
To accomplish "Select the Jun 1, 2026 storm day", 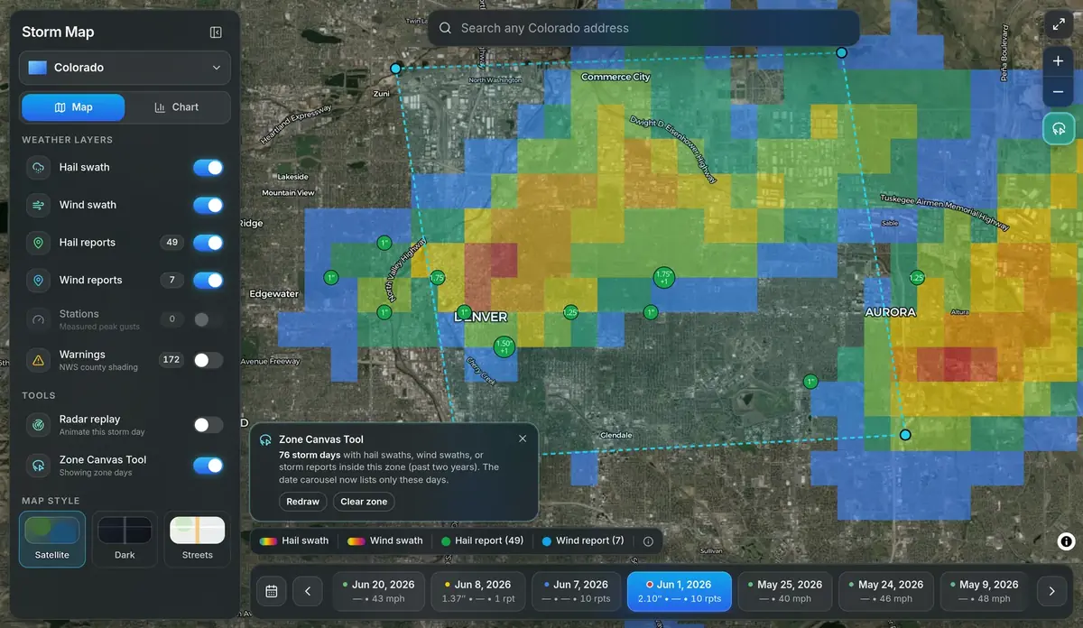I will 678,591.
